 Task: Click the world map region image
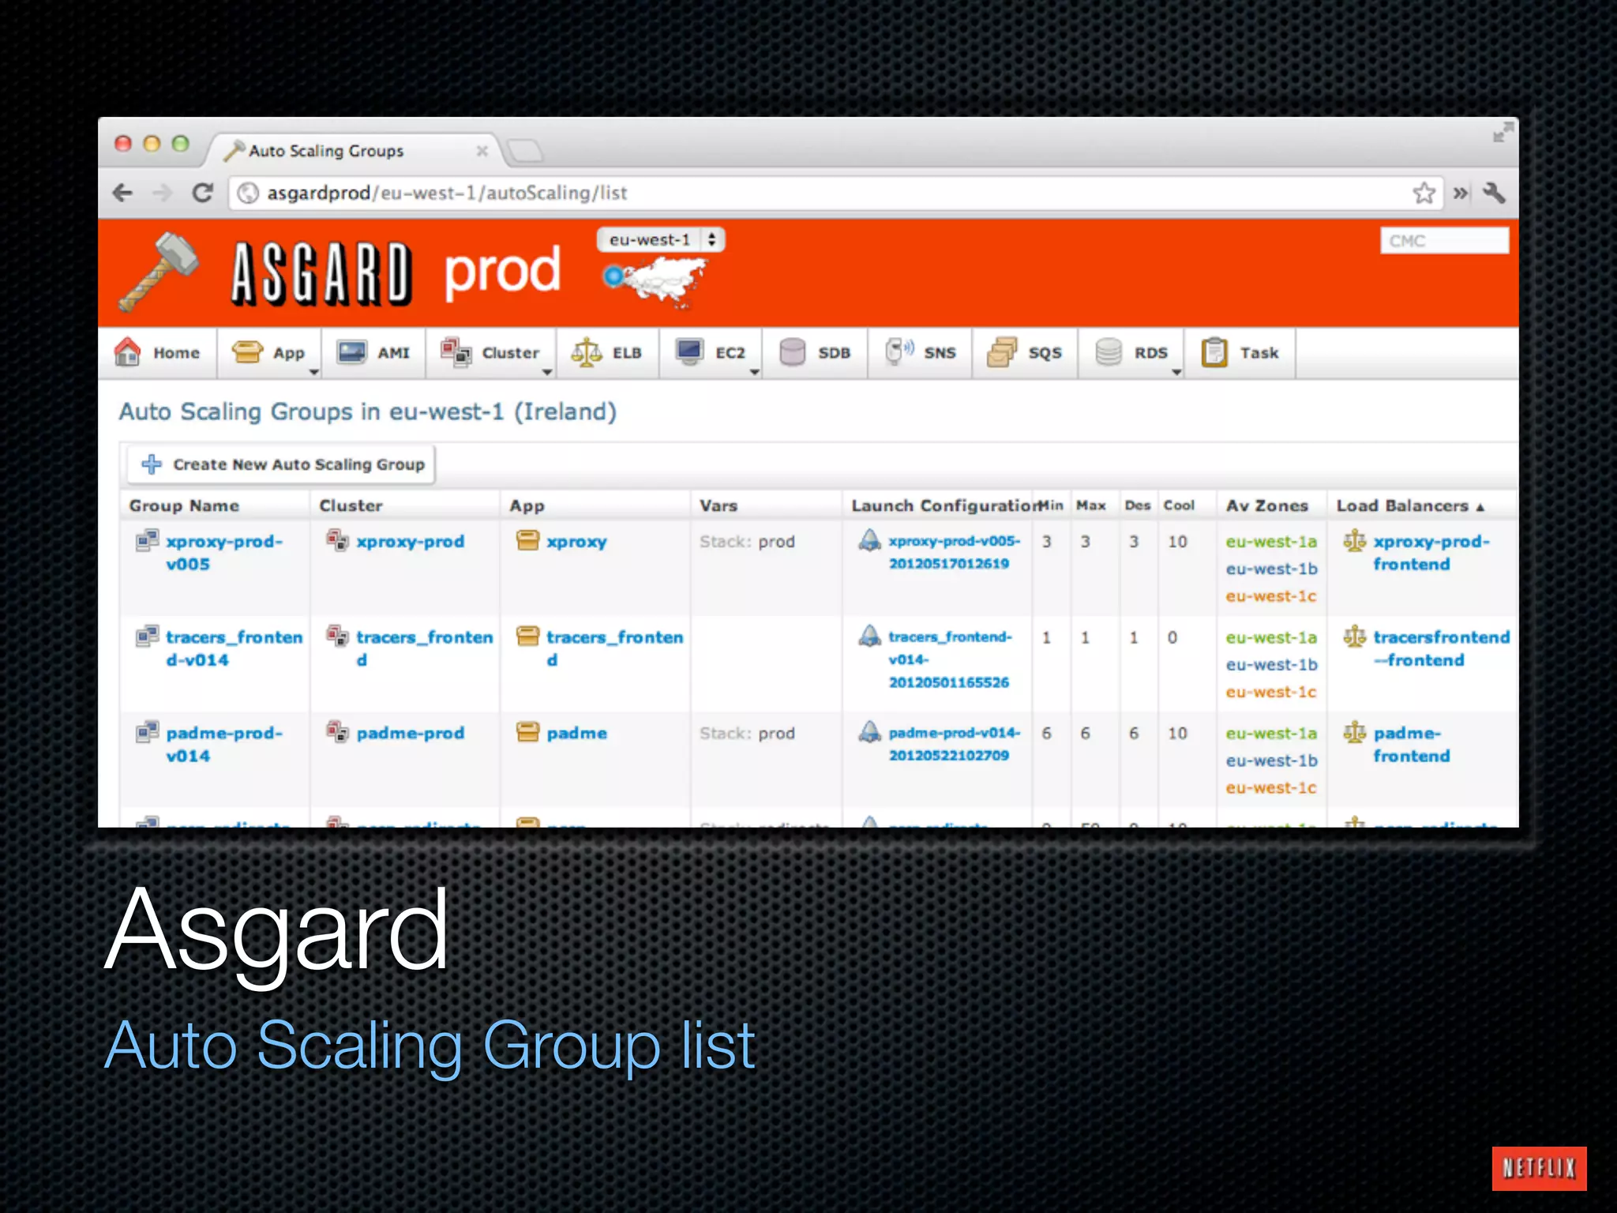click(x=655, y=283)
